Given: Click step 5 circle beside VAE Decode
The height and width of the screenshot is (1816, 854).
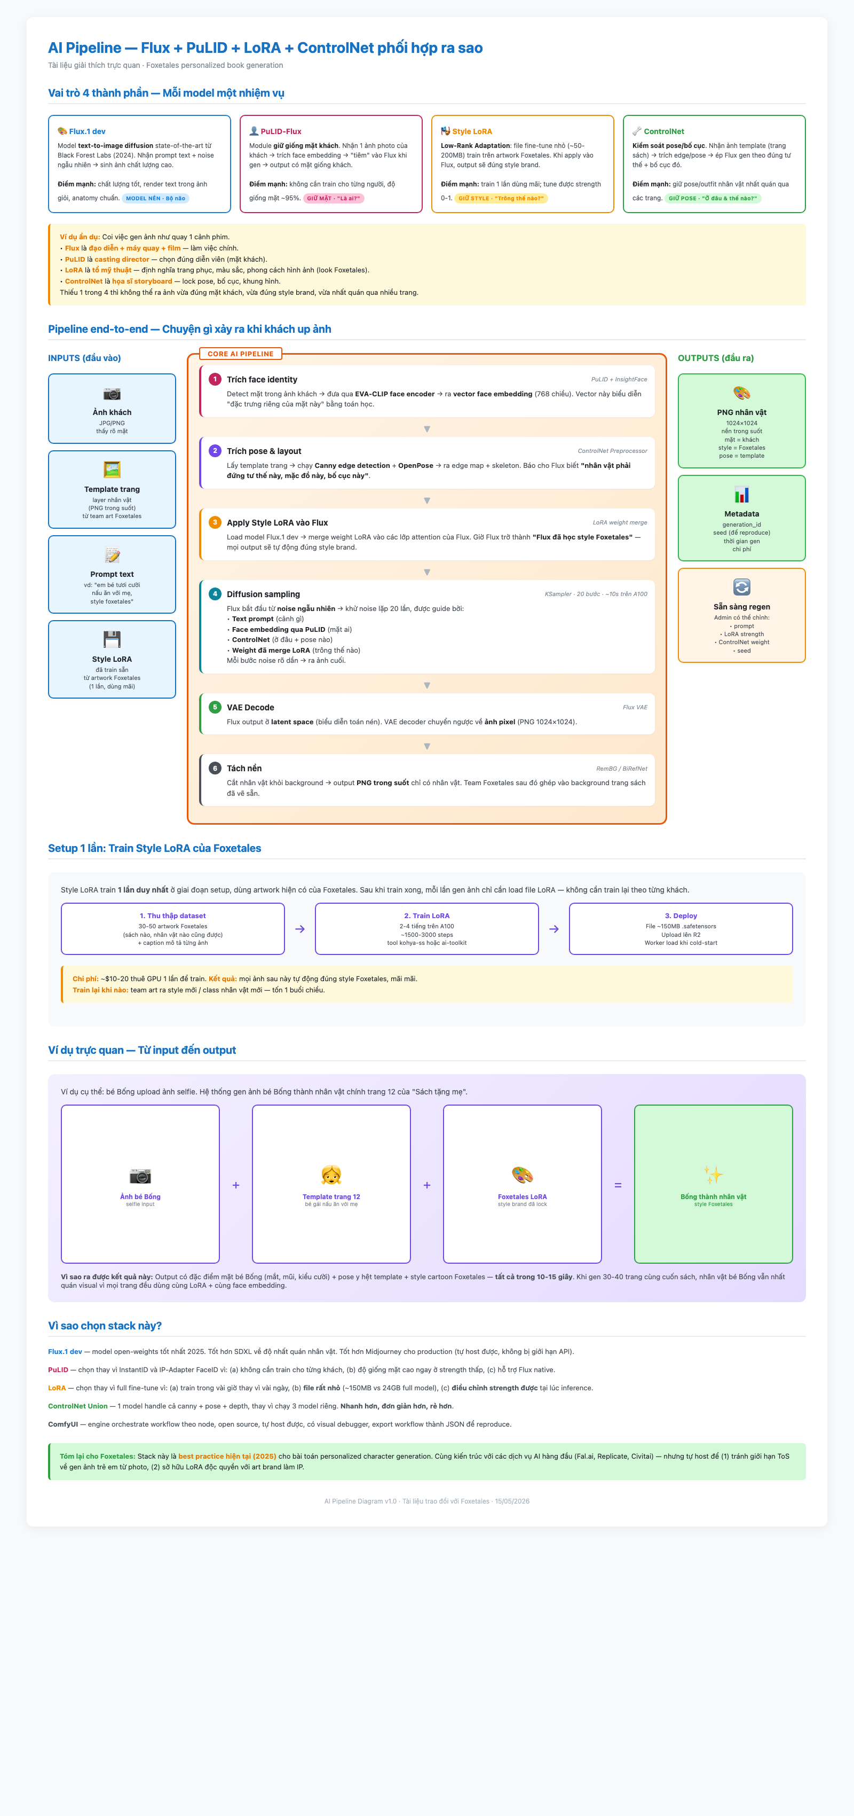Looking at the screenshot, I should [215, 707].
